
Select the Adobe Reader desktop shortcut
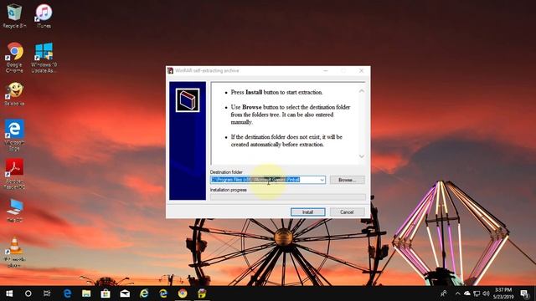click(x=14, y=174)
